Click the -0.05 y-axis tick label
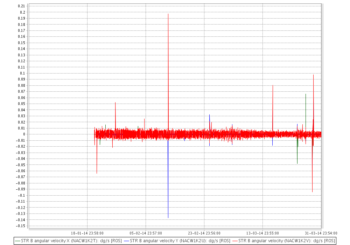Image resolution: width=350 pixels, height=245 pixels. [21, 165]
